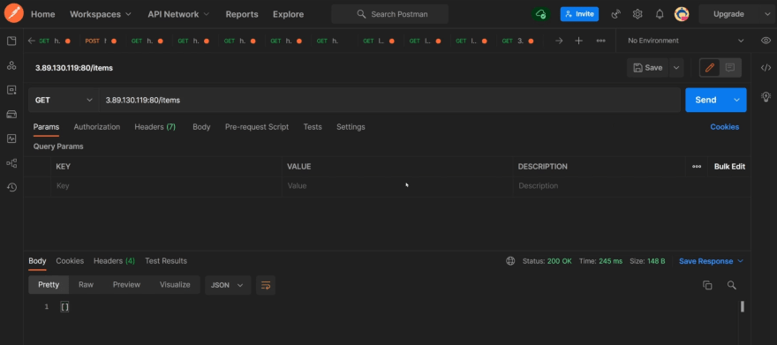Click the blue Send button
777x345 pixels.
[x=706, y=100]
